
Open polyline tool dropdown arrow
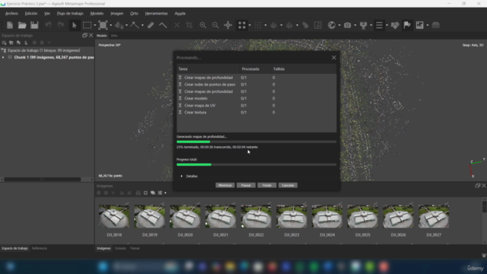tap(142, 25)
